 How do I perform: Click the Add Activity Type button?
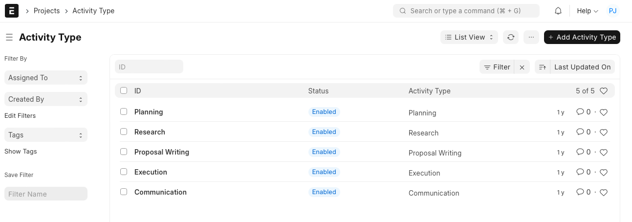click(582, 37)
